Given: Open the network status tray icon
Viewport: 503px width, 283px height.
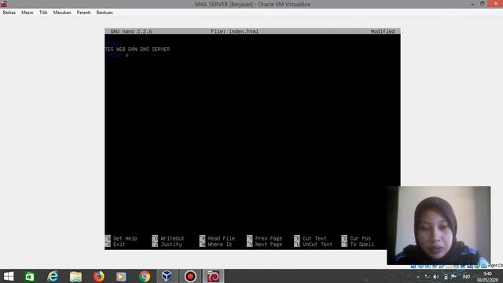Looking at the screenshot, I should pos(427,277).
